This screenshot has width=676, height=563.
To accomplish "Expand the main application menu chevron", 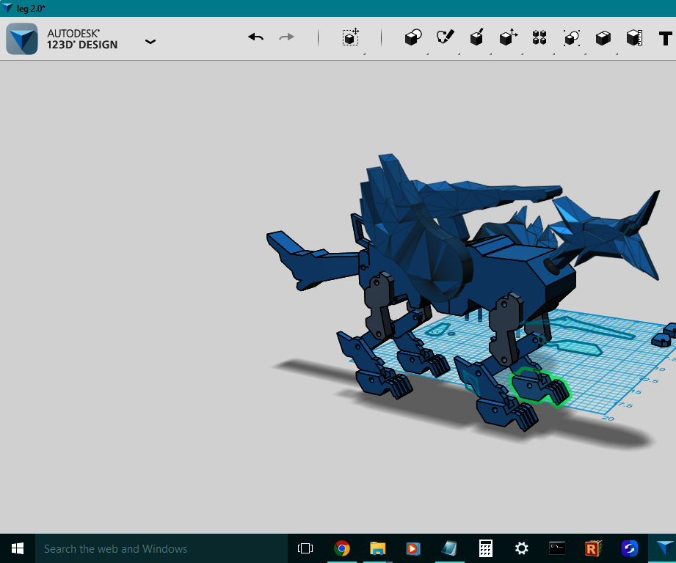I will (x=150, y=42).
